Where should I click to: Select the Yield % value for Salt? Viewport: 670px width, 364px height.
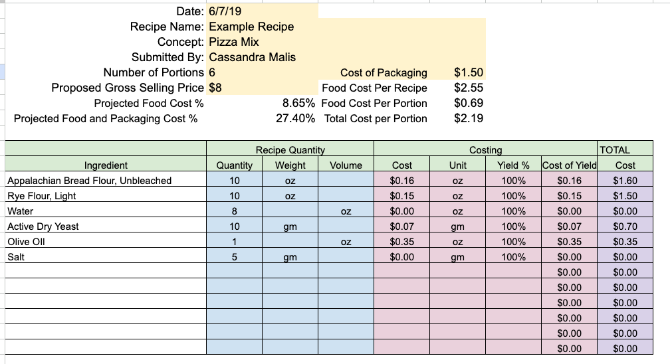pyautogui.click(x=513, y=257)
